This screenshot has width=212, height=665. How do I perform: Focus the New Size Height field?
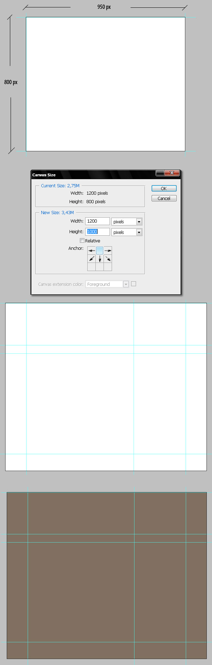tap(98, 232)
